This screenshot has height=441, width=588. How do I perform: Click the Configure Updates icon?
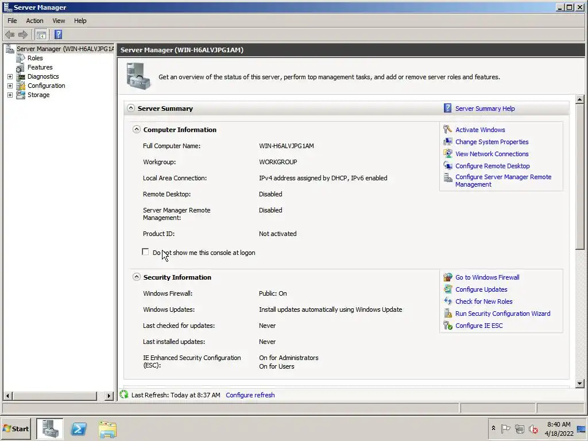point(448,289)
